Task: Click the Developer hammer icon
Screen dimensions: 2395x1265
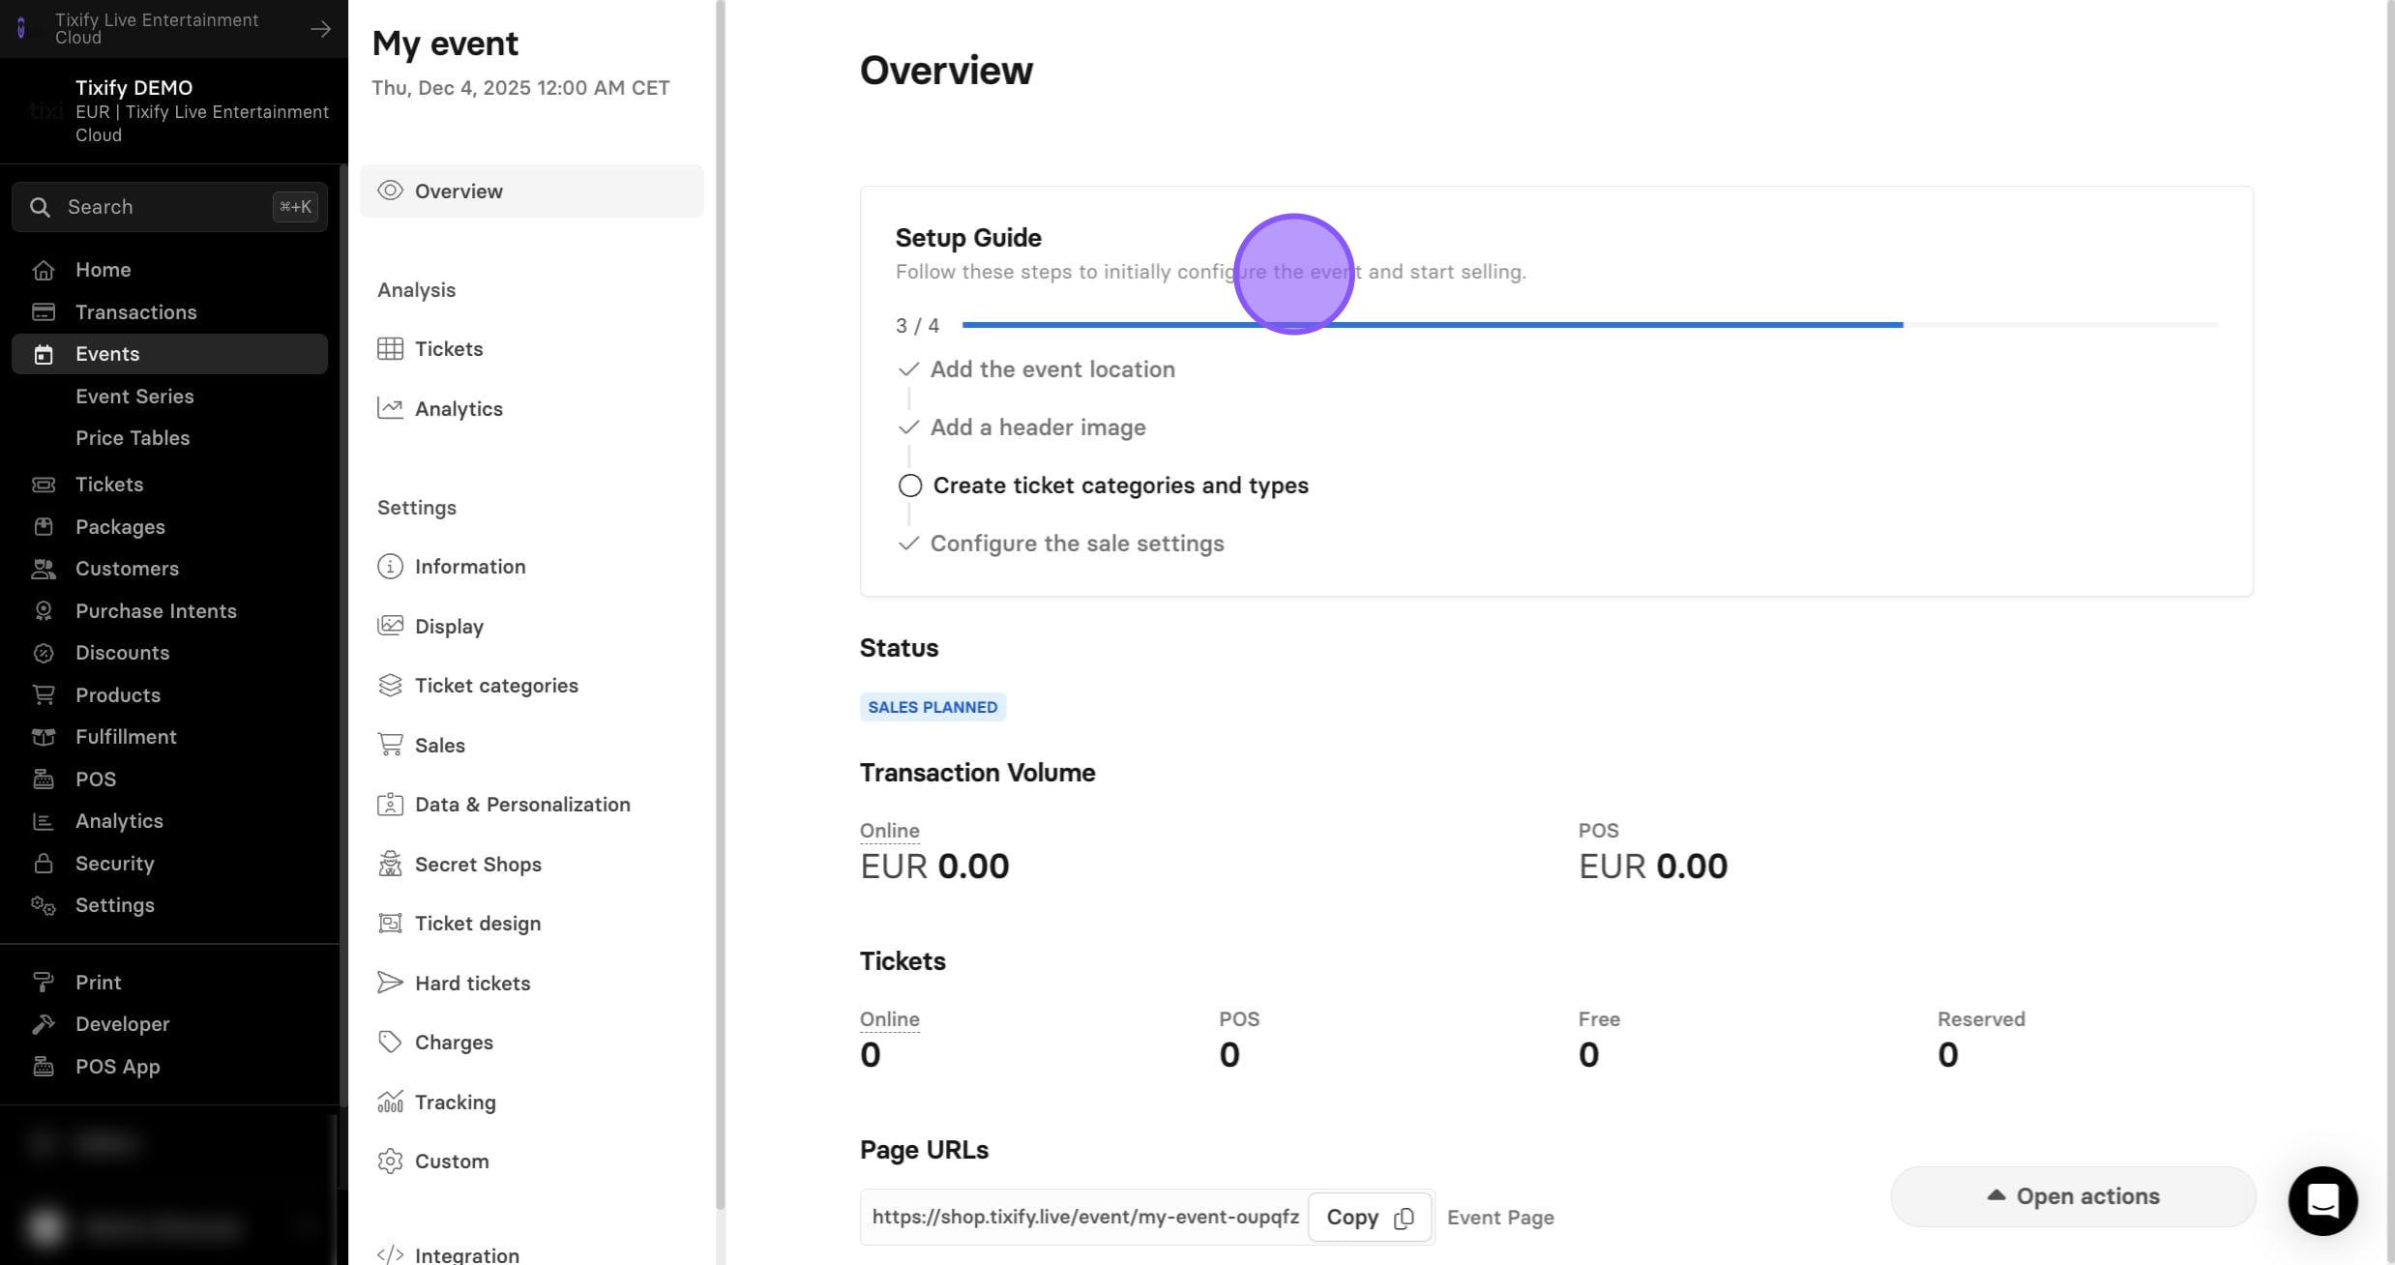Action: (x=44, y=1024)
